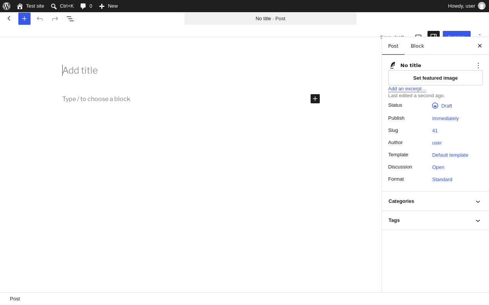Expand the Categories panel
Image resolution: width=489 pixels, height=305 pixels.
pos(436,201)
